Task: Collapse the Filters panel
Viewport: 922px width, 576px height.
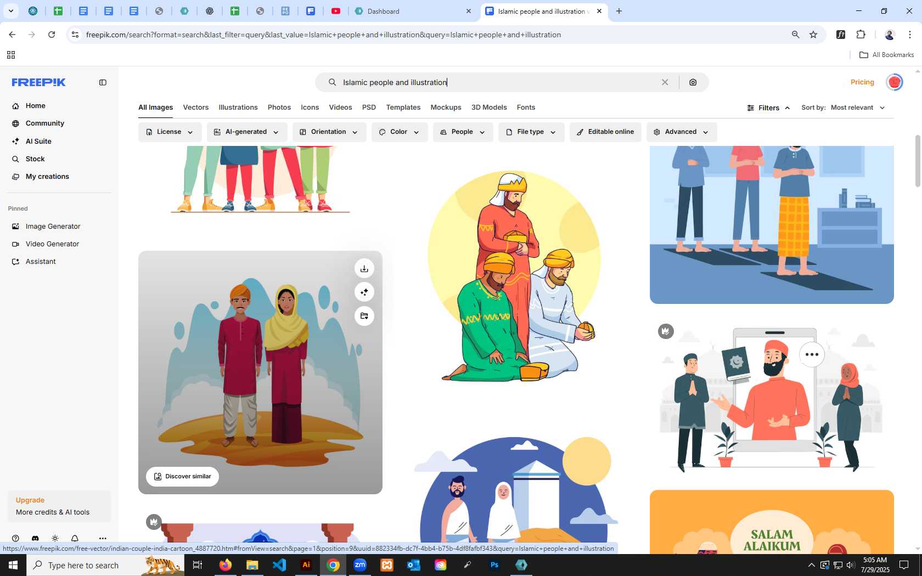Action: click(x=768, y=108)
